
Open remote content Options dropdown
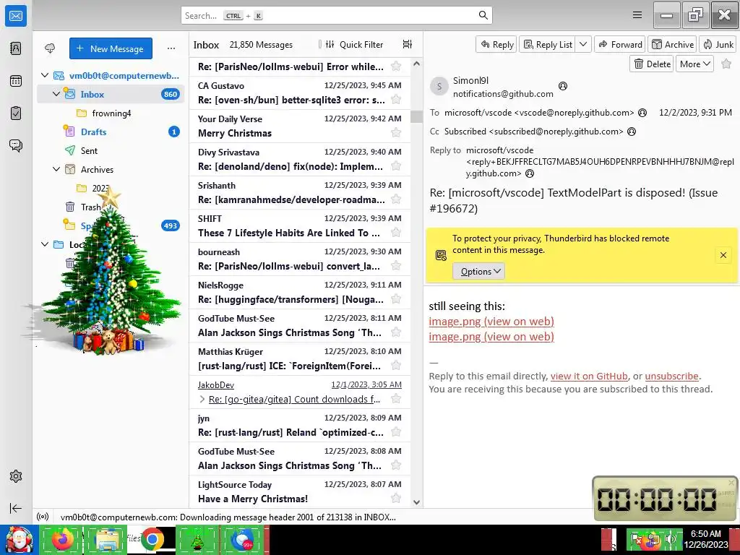[x=479, y=272]
